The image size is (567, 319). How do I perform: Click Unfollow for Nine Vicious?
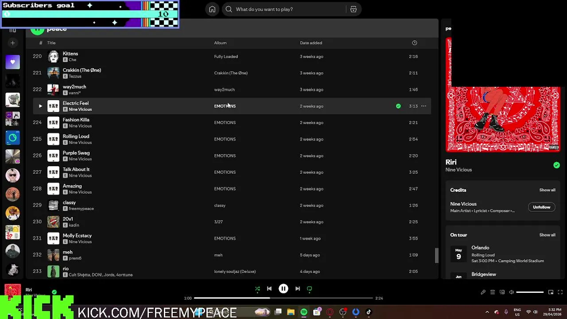click(x=541, y=207)
